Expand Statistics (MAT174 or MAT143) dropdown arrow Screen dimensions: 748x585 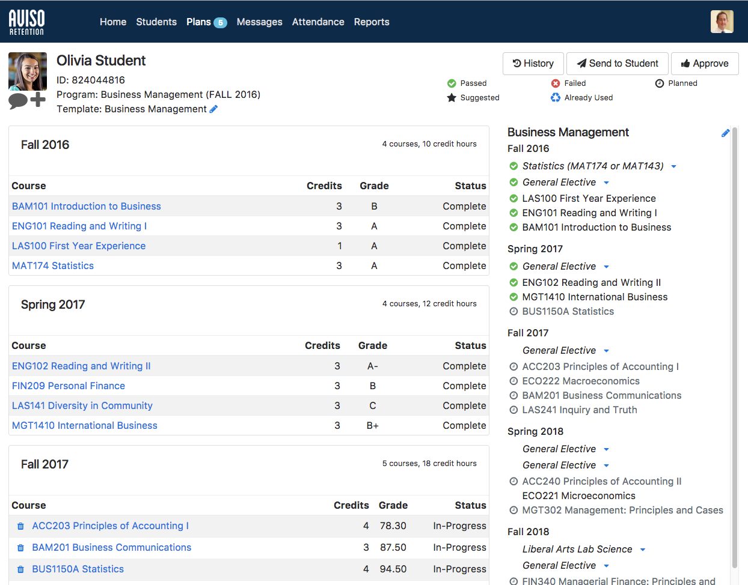pos(673,166)
